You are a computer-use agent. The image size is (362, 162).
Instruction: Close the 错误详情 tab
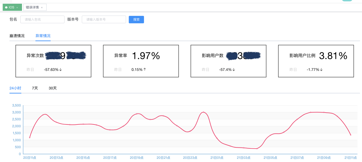pyautogui.click(x=42, y=7)
